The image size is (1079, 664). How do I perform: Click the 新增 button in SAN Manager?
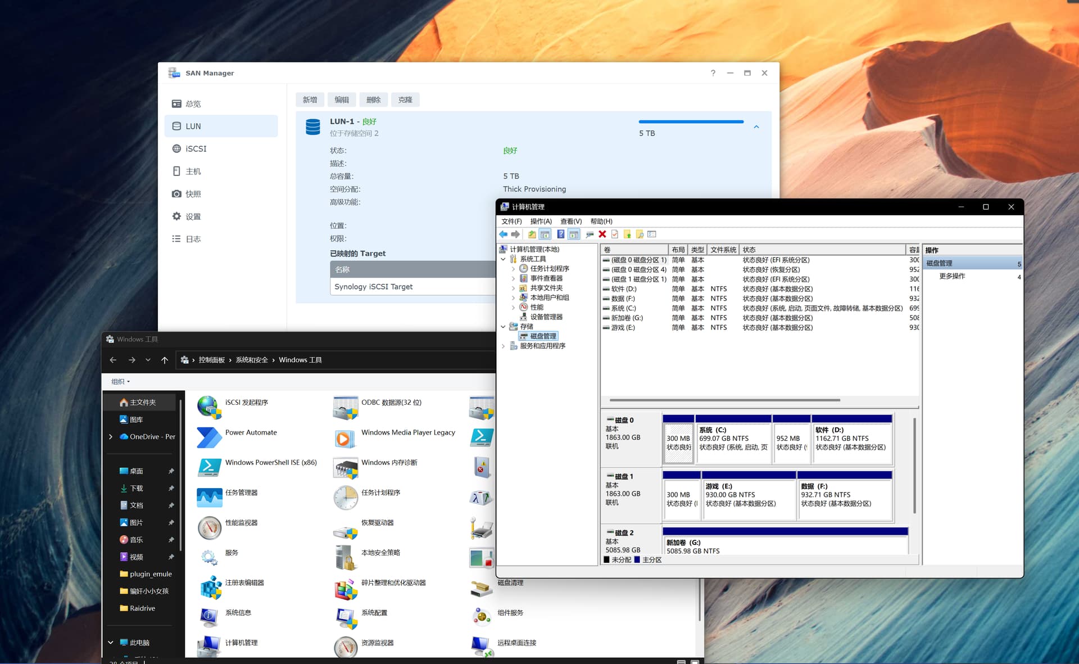click(x=310, y=100)
